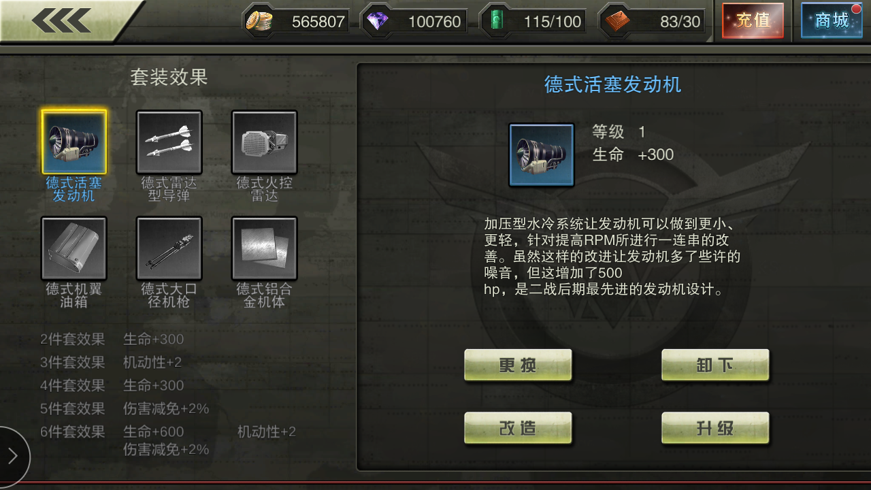
Task: Tap the purple diamond currency icon
Action: (376, 21)
